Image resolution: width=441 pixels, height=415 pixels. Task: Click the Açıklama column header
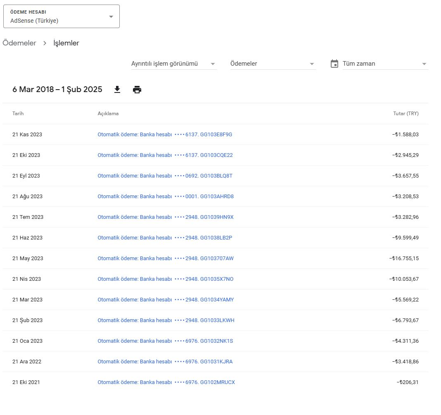108,114
